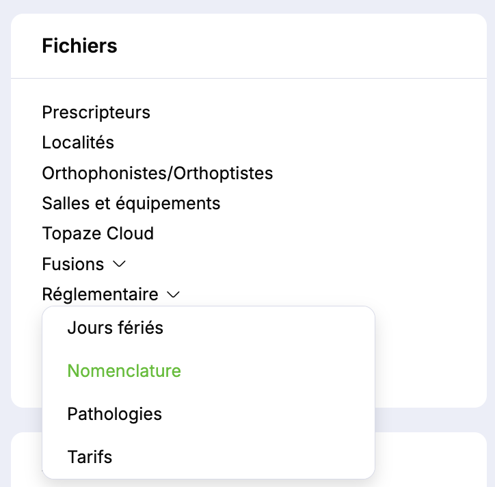Open the Prescripteurs file list
This screenshot has height=487, width=495.
coord(96,112)
